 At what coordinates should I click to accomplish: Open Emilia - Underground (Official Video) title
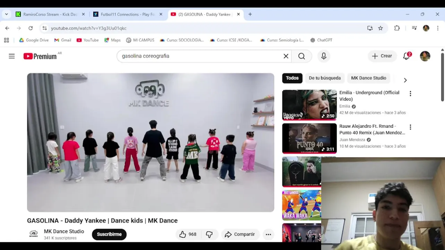click(369, 96)
